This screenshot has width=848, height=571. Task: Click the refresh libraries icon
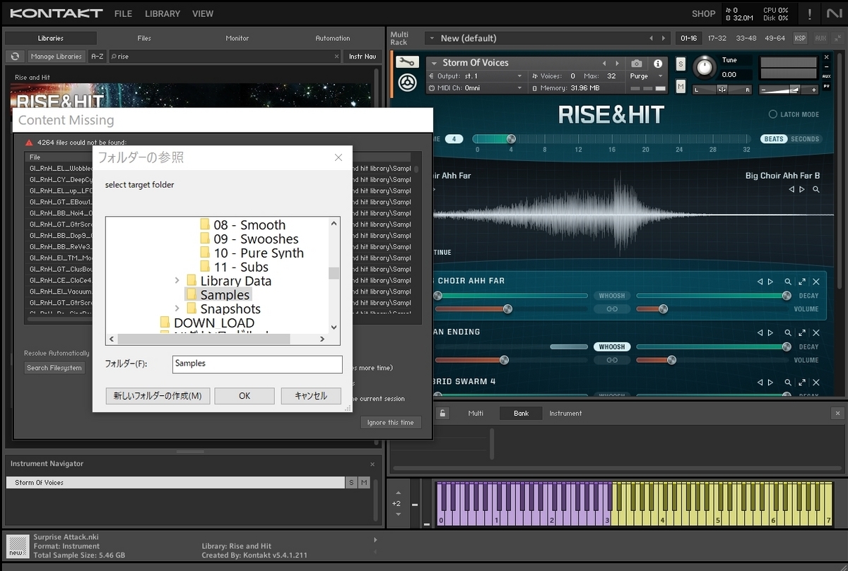(15, 56)
